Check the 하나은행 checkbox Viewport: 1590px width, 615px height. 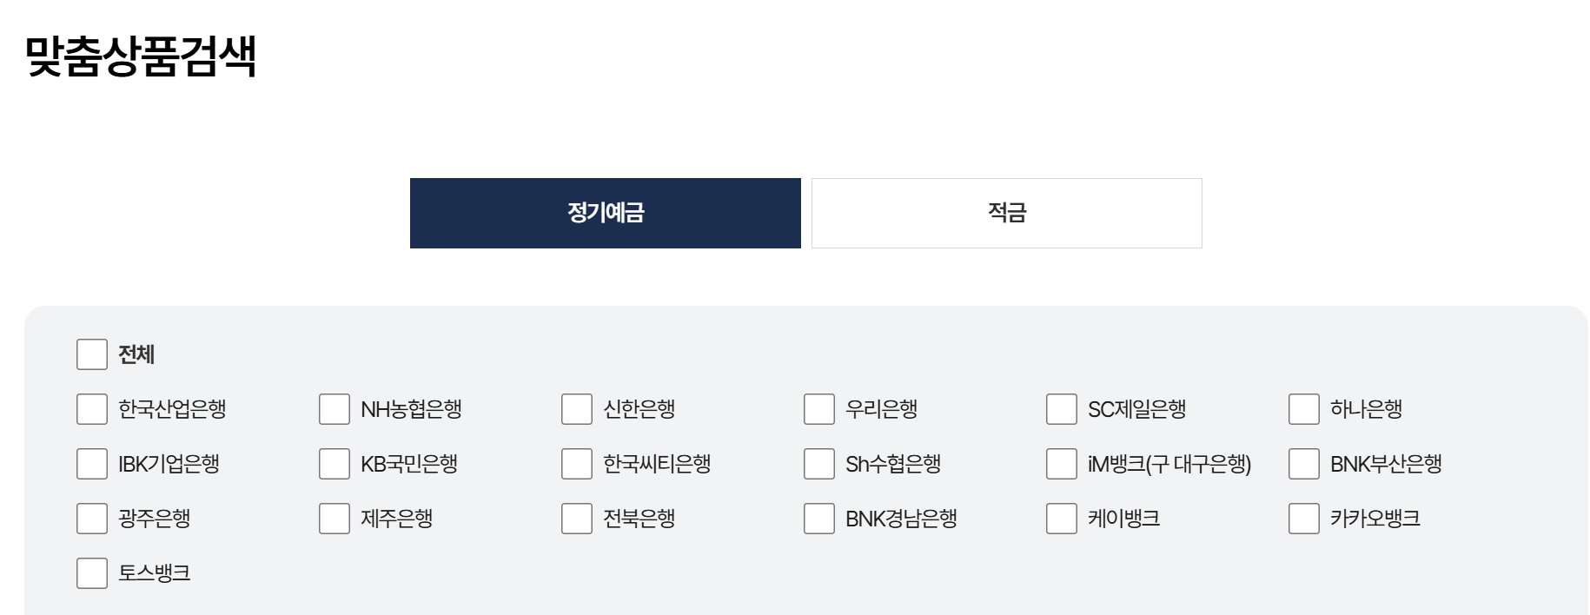1302,409
